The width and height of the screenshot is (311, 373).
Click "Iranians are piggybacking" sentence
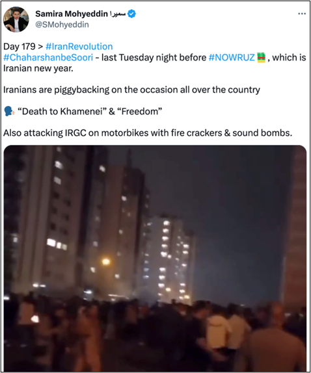tap(131, 90)
